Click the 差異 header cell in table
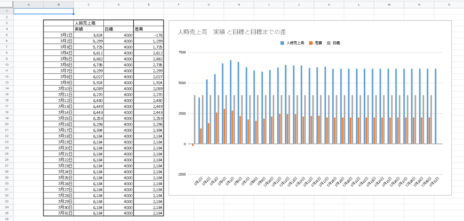The width and height of the screenshot is (464, 221). 149,29
